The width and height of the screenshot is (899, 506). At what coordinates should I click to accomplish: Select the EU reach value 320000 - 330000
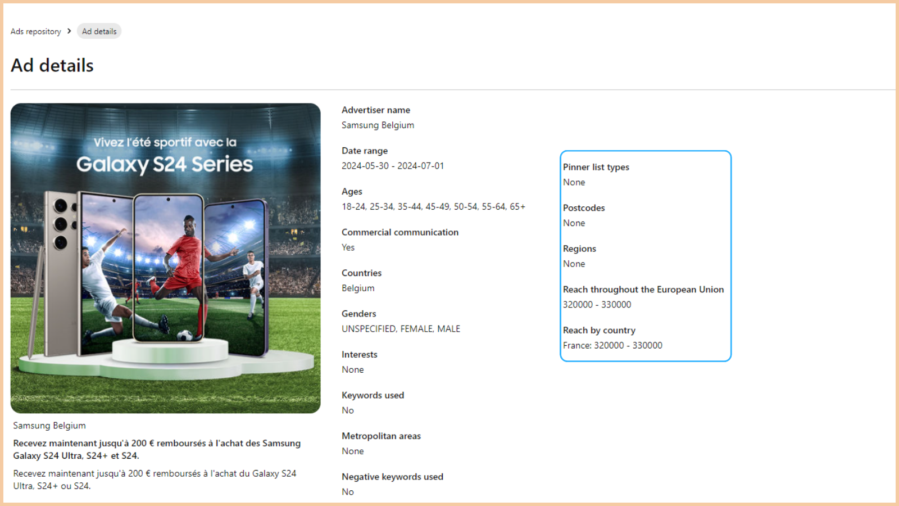(597, 305)
